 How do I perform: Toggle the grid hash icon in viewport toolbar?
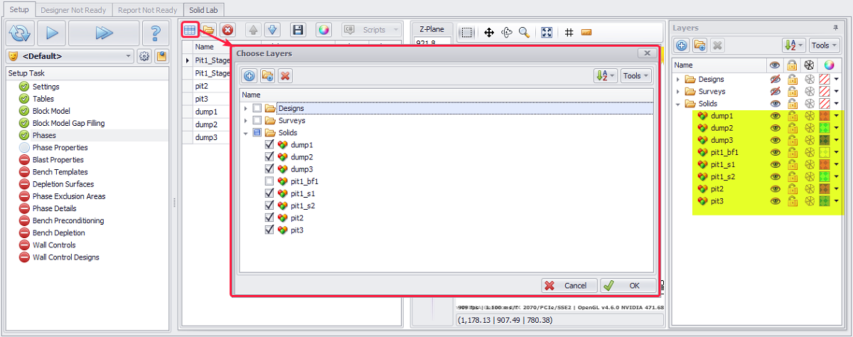[569, 32]
